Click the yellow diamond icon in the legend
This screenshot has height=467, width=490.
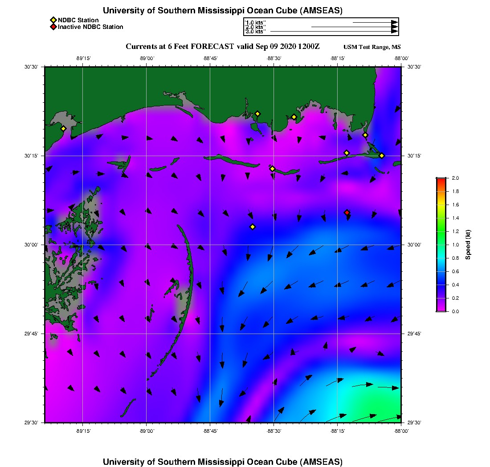coord(53,20)
